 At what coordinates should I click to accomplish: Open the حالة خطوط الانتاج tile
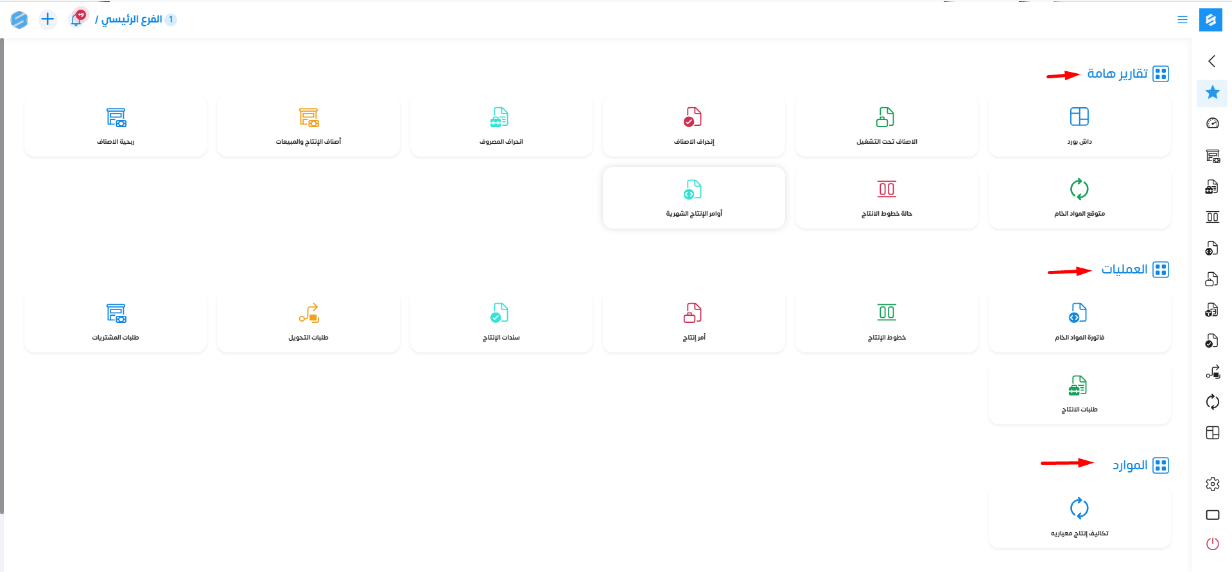[886, 198]
